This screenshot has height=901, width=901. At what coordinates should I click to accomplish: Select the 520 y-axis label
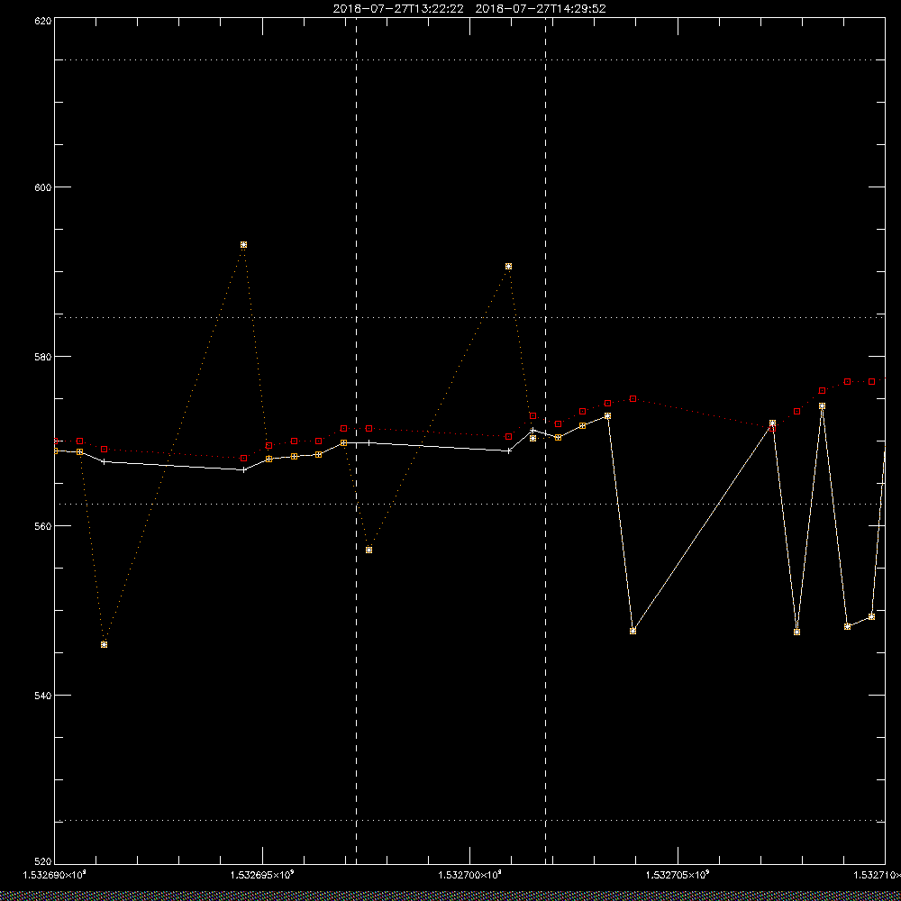43,862
